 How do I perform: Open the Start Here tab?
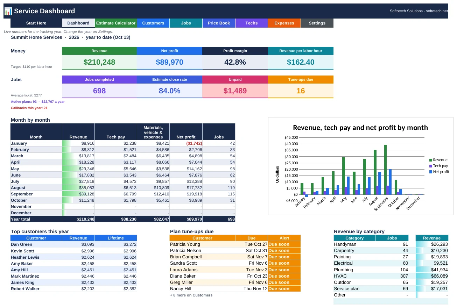(x=36, y=23)
